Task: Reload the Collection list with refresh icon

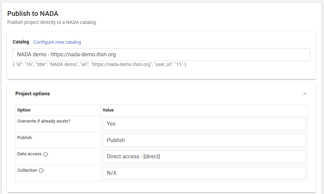Action: [x=41, y=171]
